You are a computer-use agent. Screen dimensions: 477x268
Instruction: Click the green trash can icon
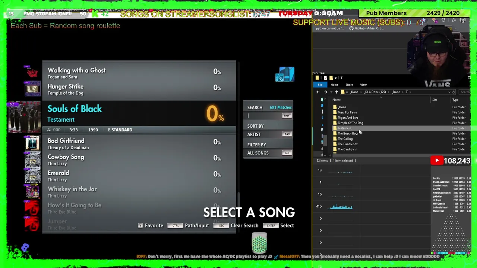click(259, 243)
